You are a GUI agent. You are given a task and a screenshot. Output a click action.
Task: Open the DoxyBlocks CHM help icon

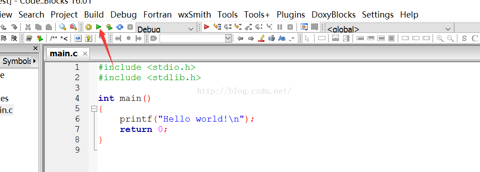(x=89, y=38)
